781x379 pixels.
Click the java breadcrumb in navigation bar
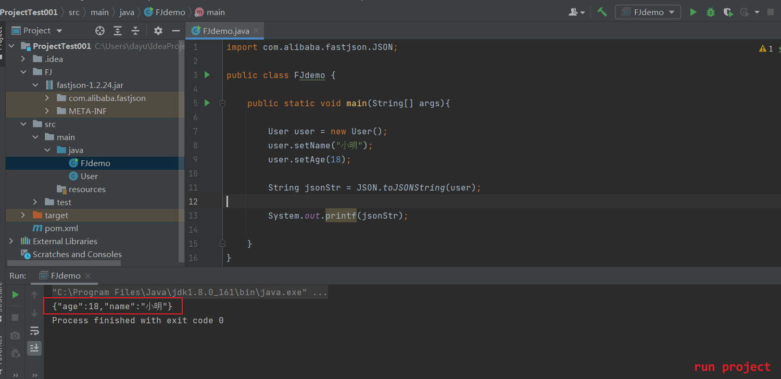(127, 12)
